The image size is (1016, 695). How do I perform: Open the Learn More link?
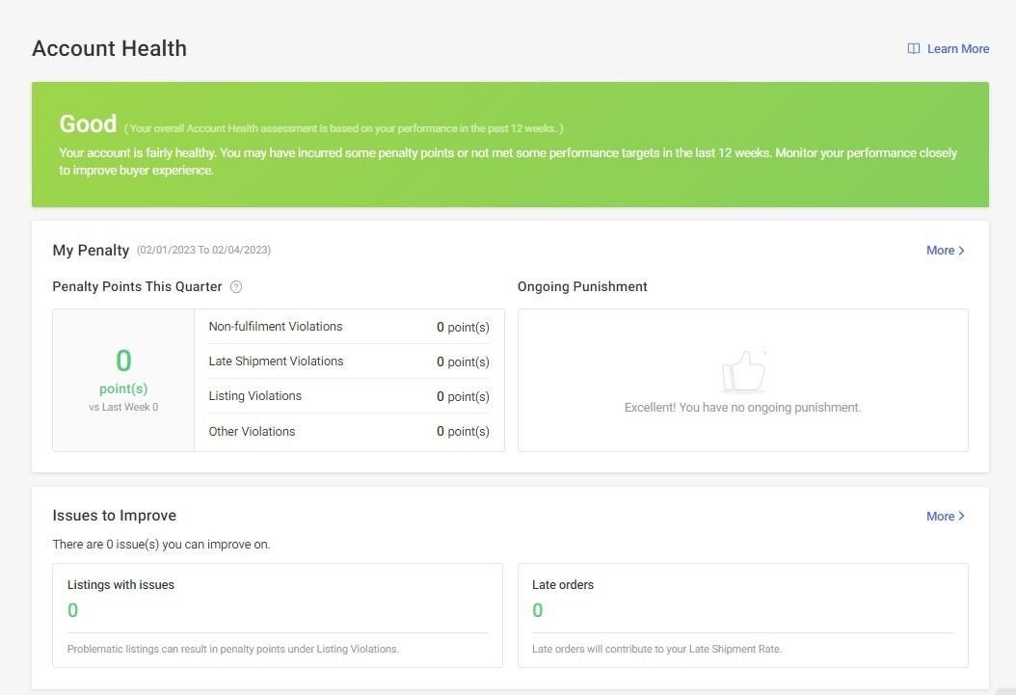957,49
